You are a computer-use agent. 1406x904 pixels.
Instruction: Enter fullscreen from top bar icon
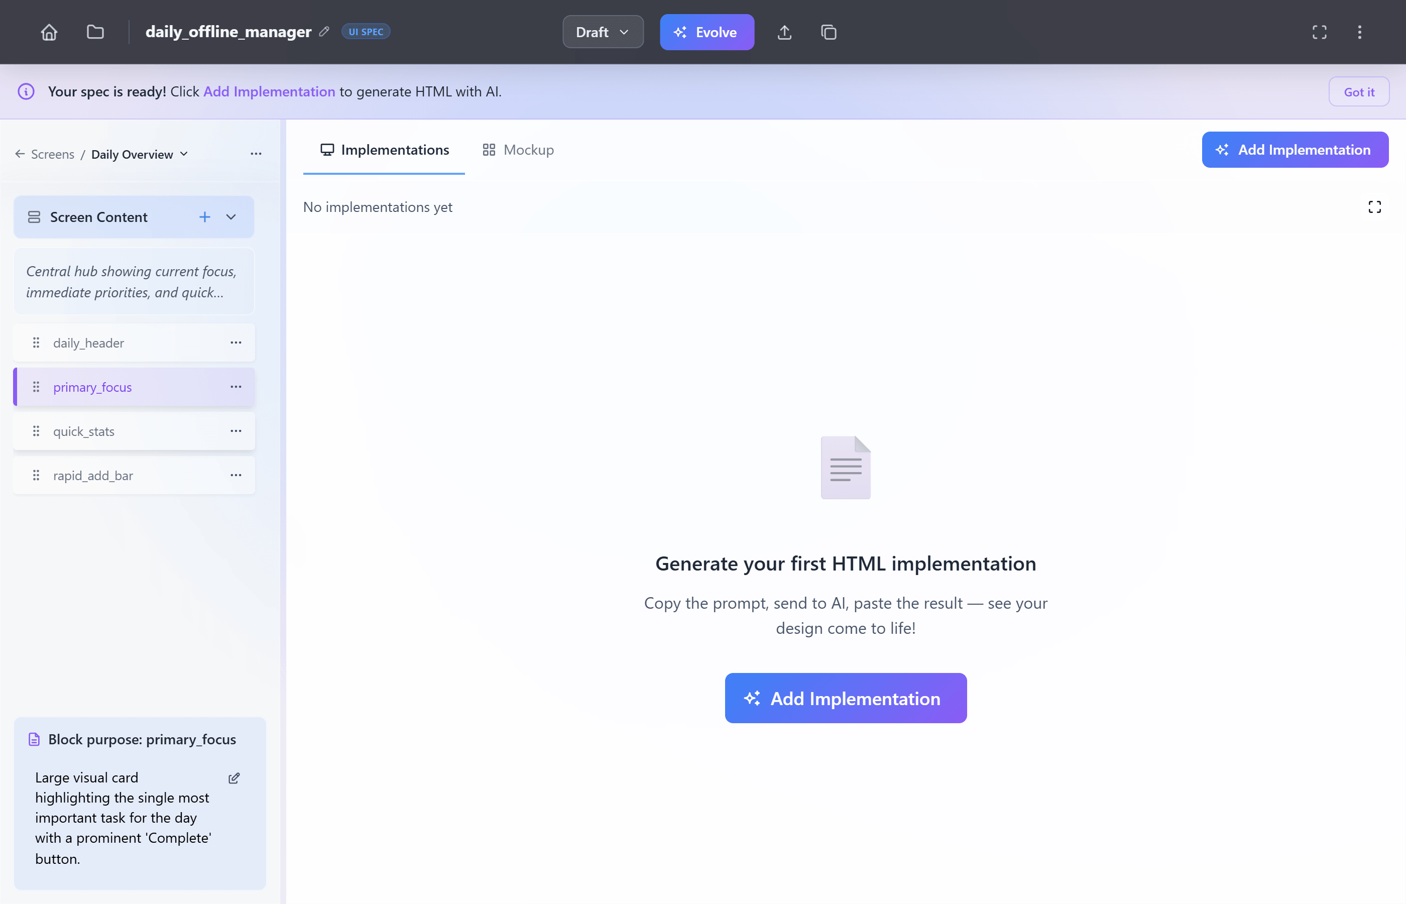click(1319, 32)
